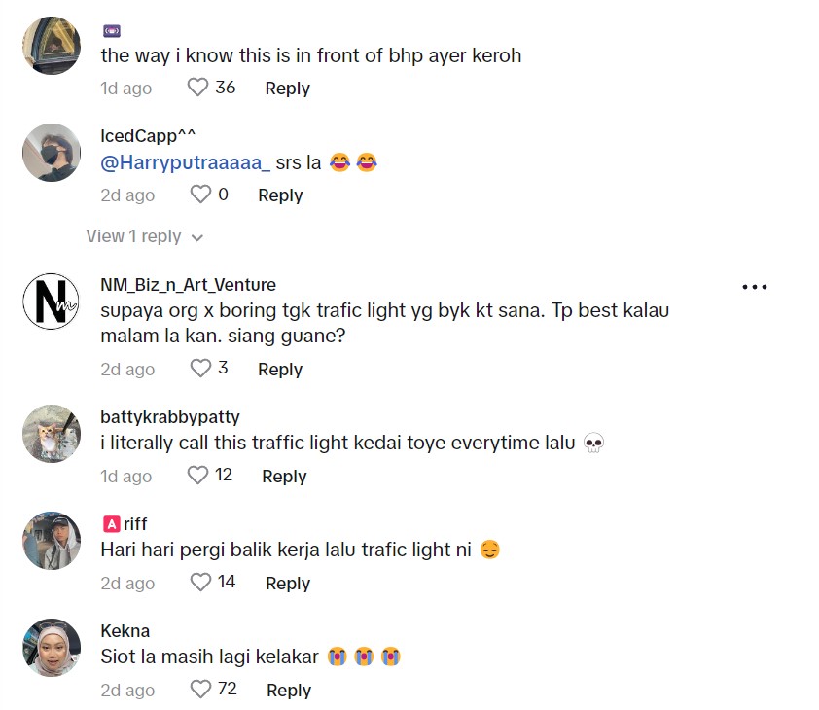Tap heart on NM_Biz_n_Art_Venture's comment

(x=200, y=369)
